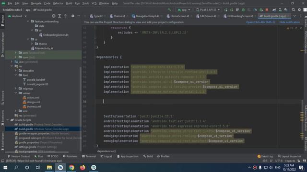The width and height of the screenshot is (307, 172).
Task: Open the Resource Manager sidebar button
Action: point(2,44)
